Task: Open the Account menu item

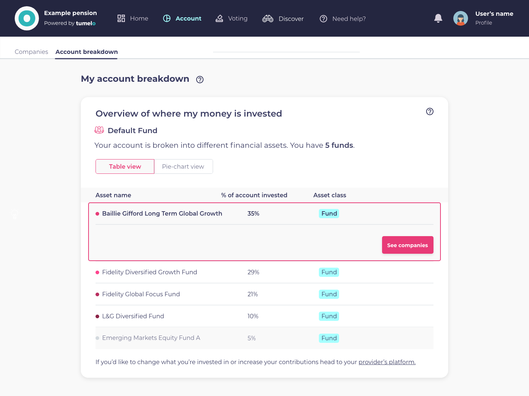Action: [182, 18]
